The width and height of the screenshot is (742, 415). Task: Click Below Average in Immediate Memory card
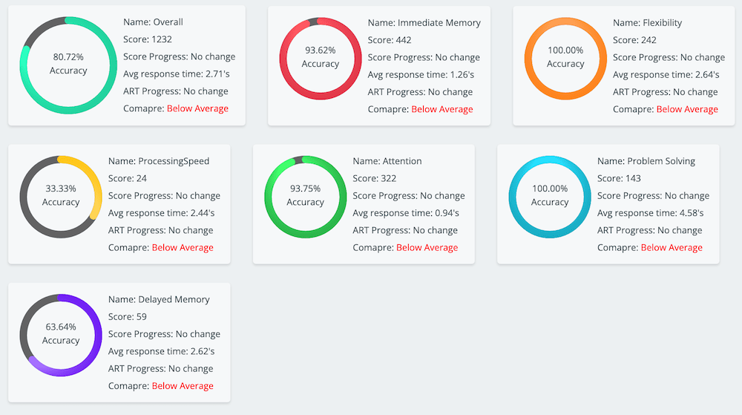(x=441, y=109)
